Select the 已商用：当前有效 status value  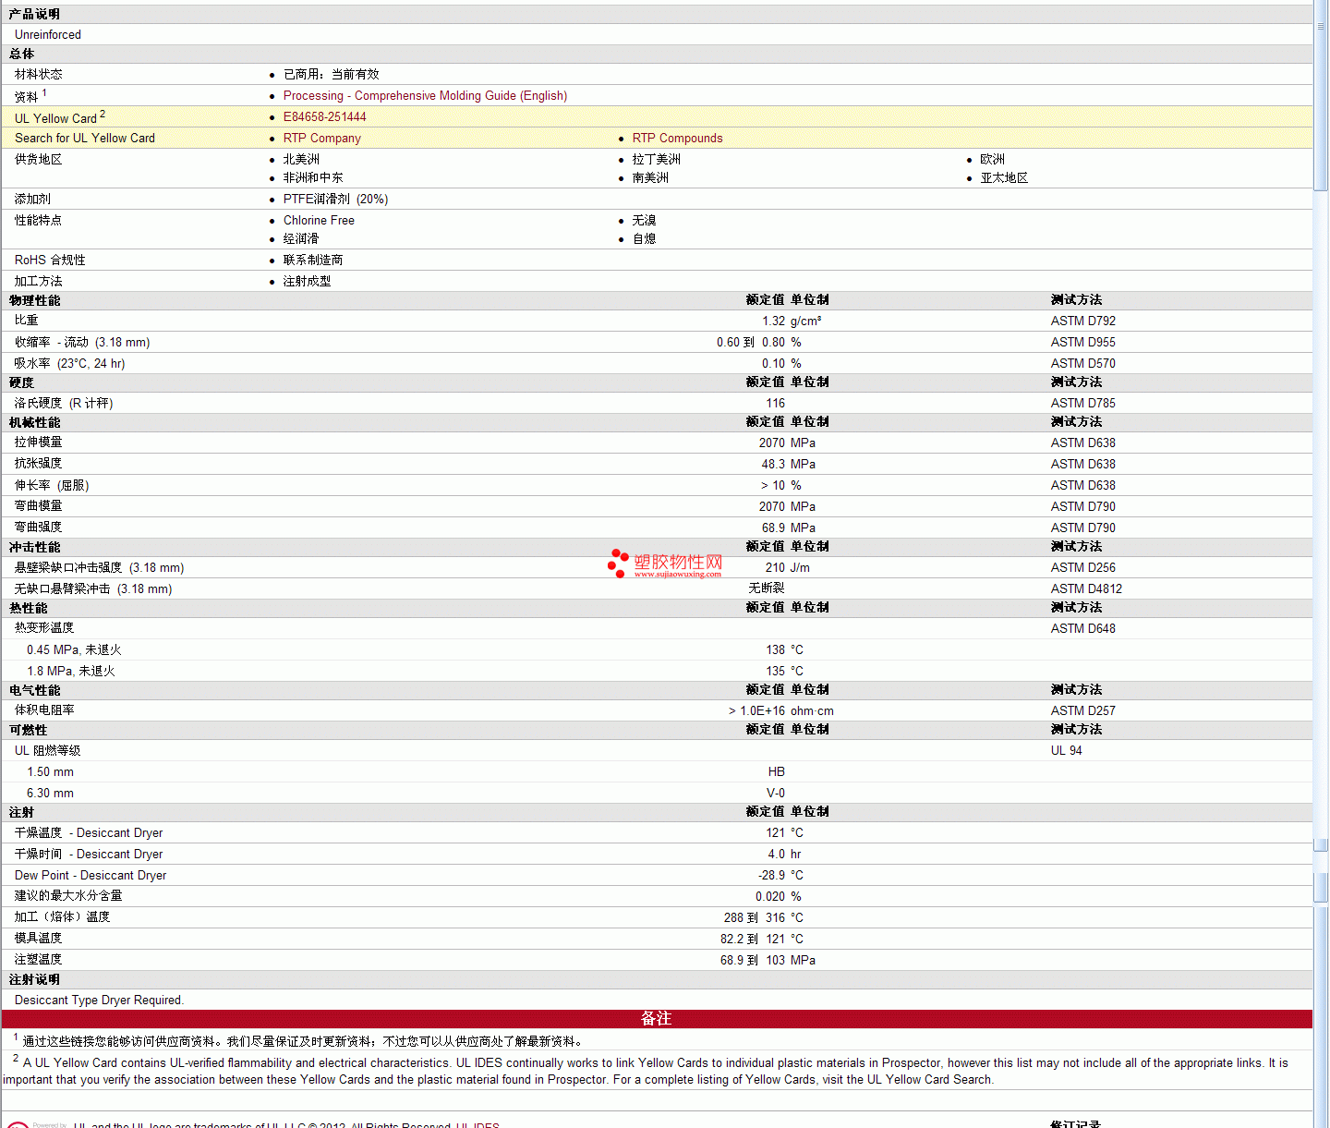click(331, 74)
